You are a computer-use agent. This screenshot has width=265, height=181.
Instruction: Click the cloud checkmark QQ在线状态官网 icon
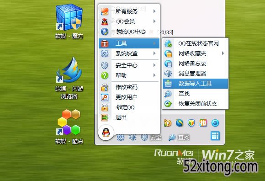point(168,43)
